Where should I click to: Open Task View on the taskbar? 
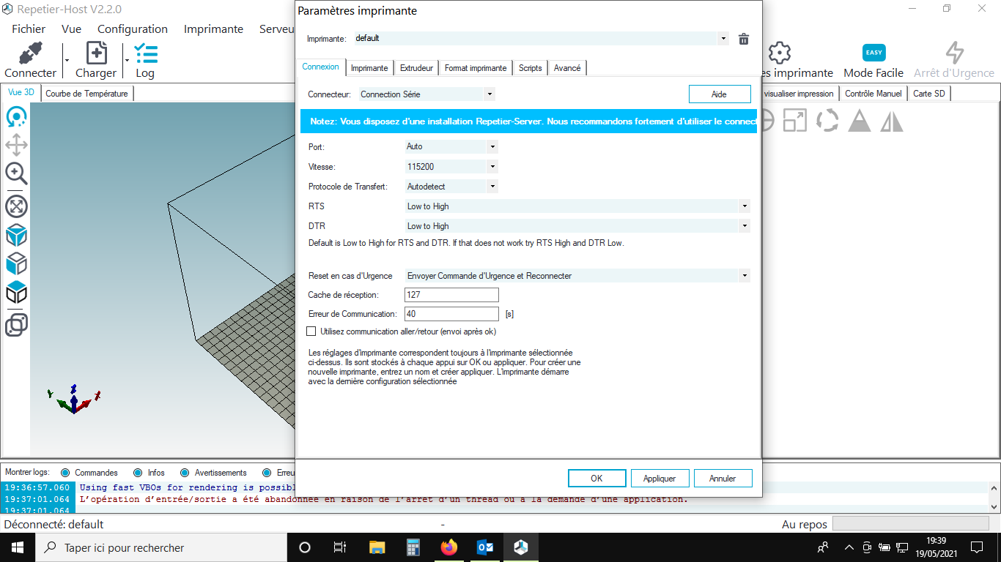pyautogui.click(x=340, y=547)
